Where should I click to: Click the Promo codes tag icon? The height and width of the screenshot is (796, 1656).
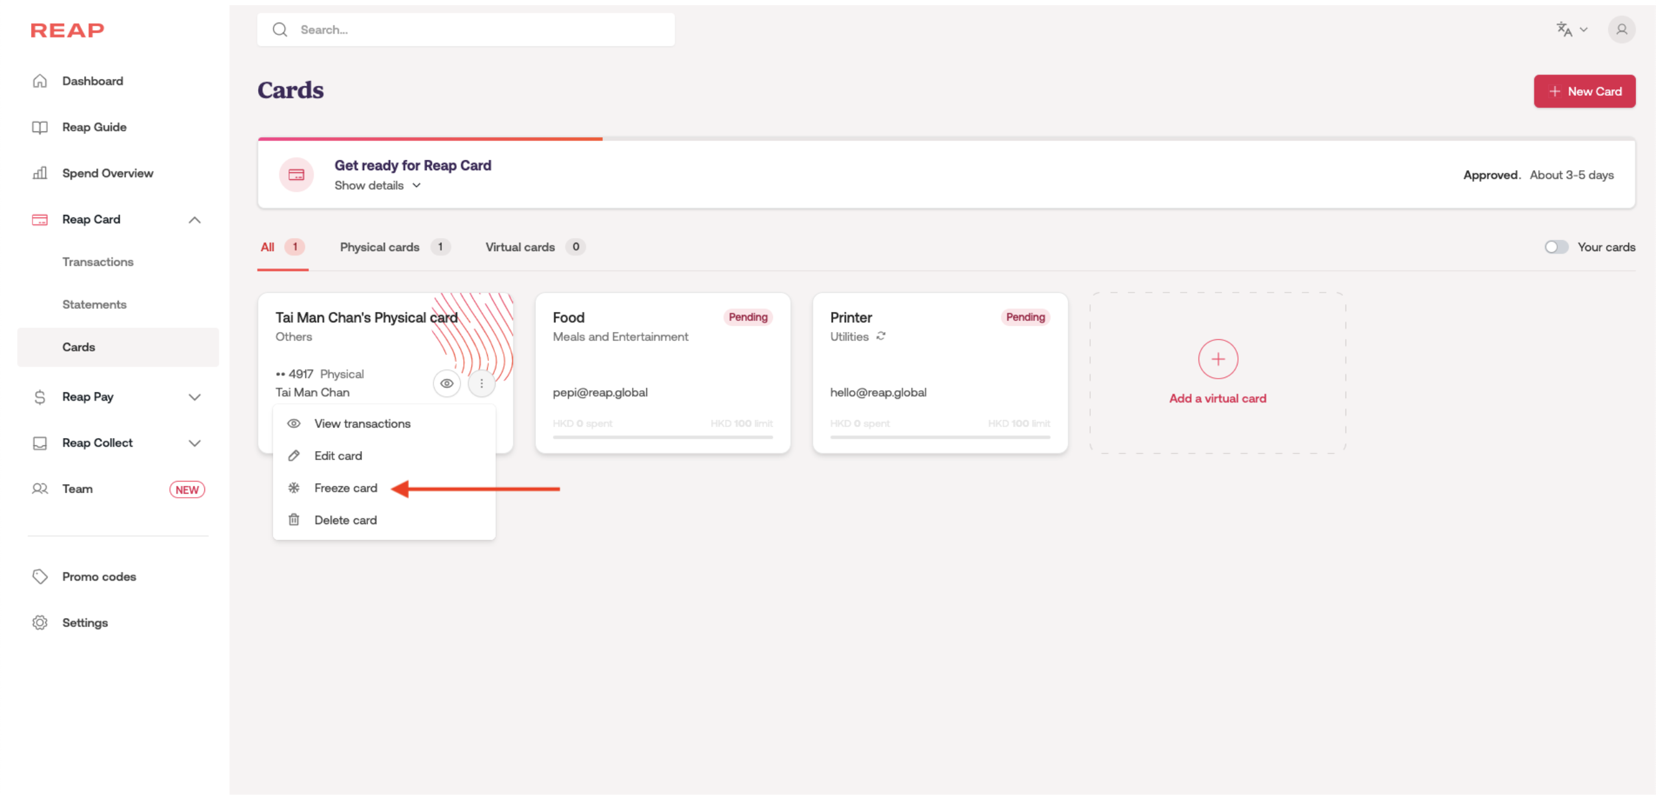[40, 577]
